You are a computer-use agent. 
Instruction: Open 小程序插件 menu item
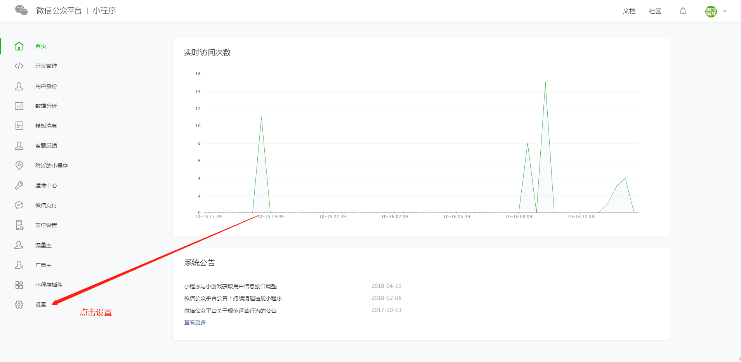click(x=49, y=285)
